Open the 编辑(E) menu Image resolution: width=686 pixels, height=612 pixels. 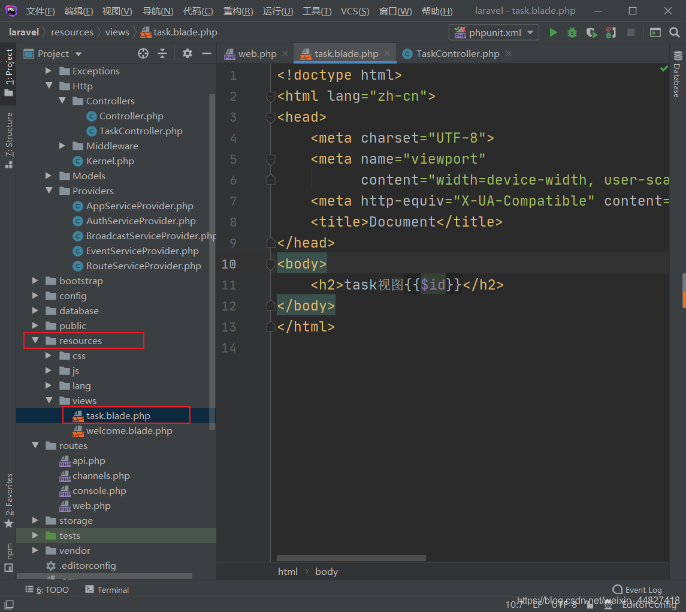[78, 11]
